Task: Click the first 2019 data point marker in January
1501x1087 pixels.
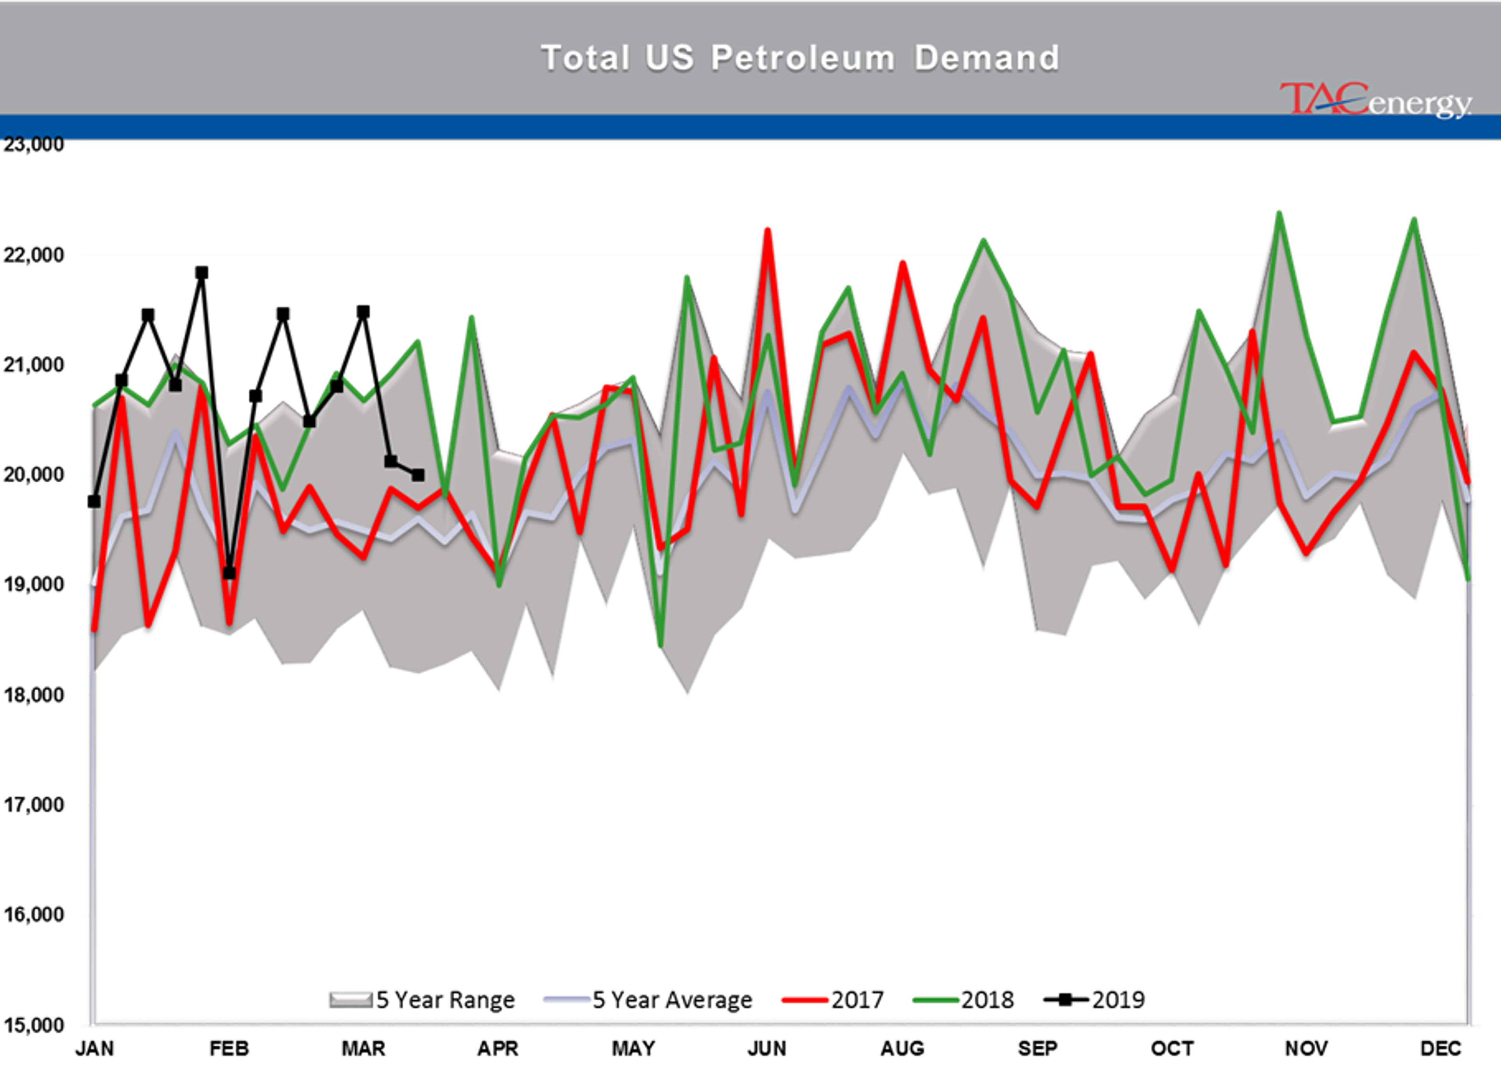Action: 94,501
